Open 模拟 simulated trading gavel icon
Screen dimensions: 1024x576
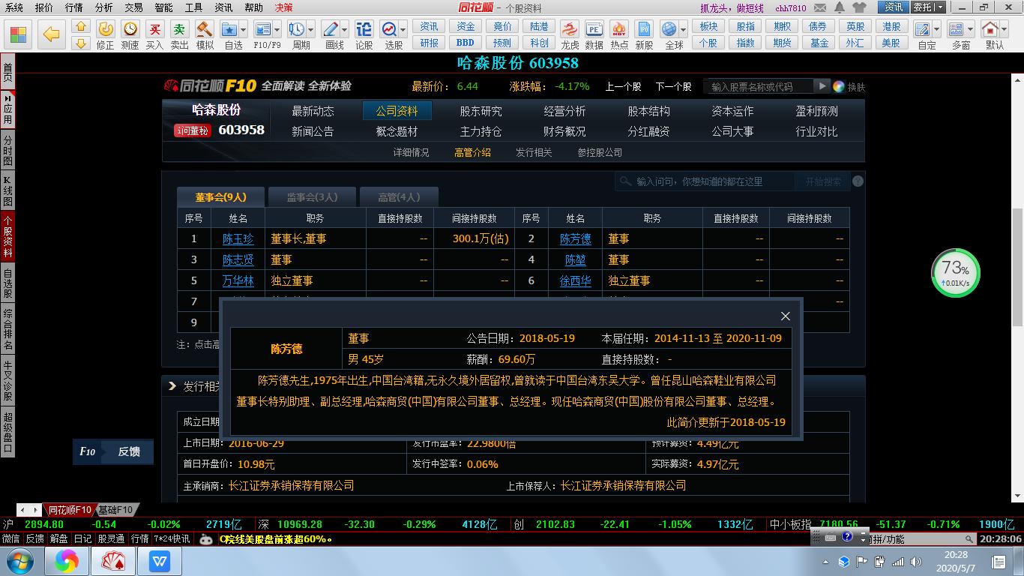[x=204, y=34]
